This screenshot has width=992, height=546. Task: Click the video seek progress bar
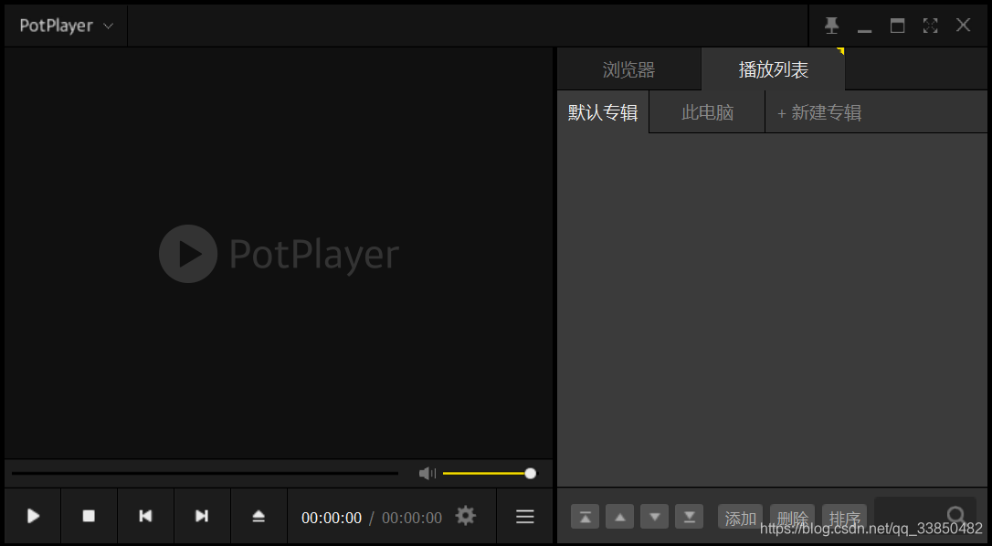coord(205,473)
